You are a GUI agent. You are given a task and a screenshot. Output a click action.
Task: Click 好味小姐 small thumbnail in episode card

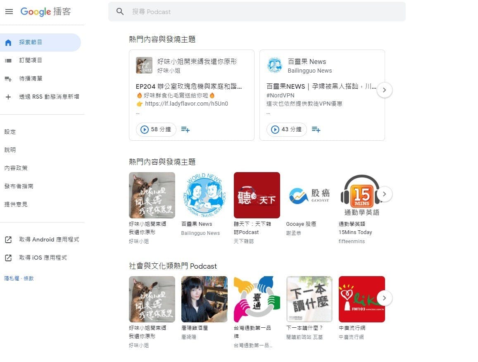pos(144,65)
